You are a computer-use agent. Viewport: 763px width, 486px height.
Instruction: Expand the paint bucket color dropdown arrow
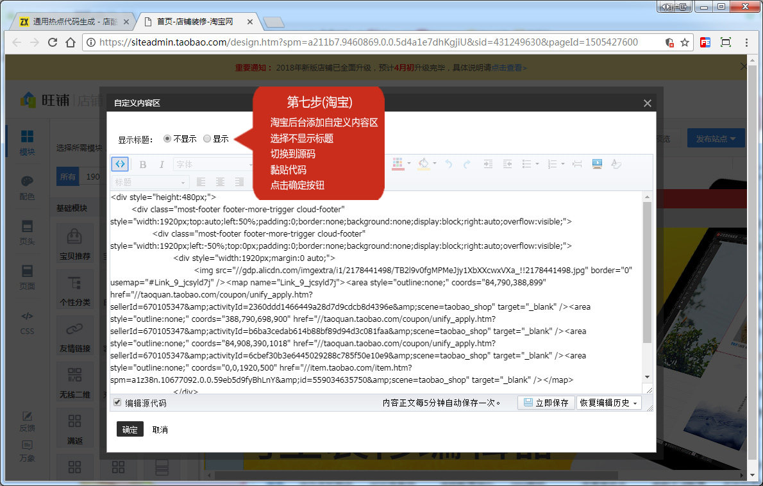coord(435,163)
